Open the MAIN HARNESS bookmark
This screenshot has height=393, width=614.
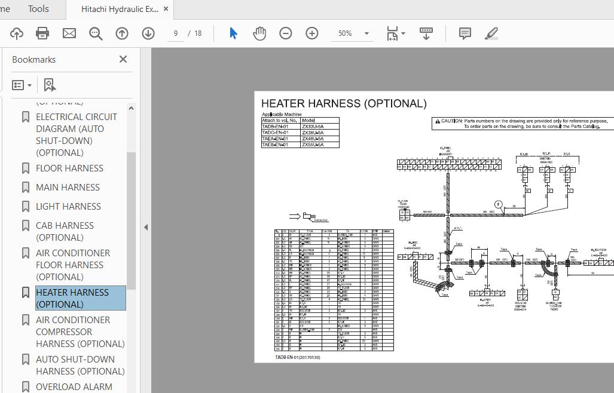tap(68, 187)
